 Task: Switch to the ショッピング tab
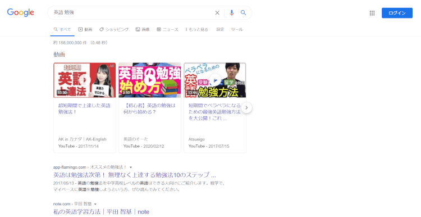[114, 30]
